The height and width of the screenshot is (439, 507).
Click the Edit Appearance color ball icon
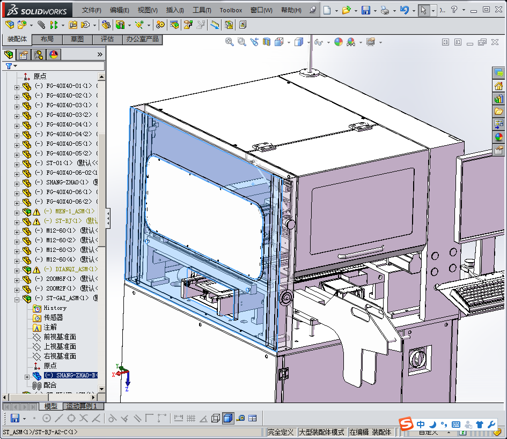338,42
